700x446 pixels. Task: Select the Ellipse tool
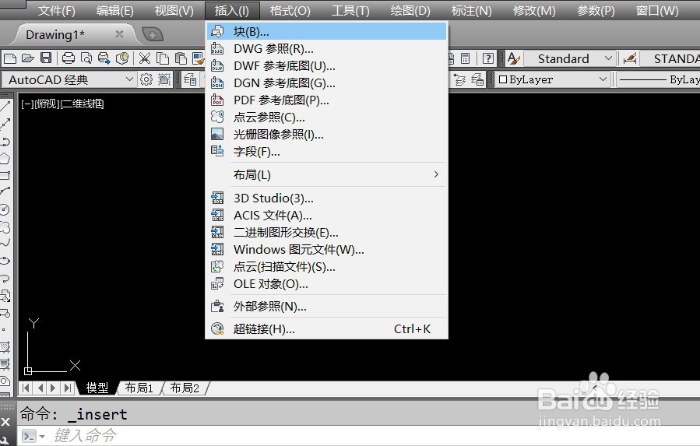click(5, 260)
